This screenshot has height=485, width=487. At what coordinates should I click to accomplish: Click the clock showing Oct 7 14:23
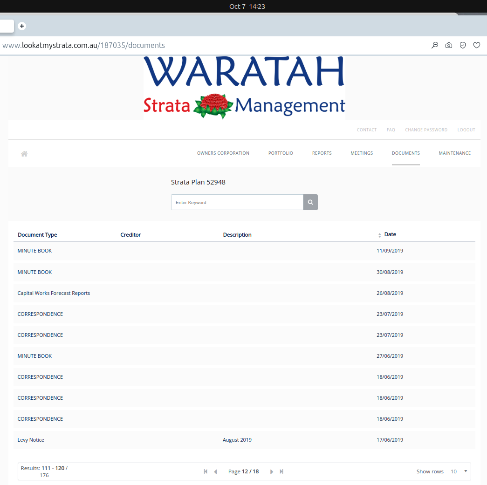click(247, 7)
